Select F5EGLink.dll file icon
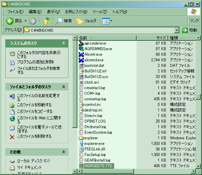 click(81, 149)
